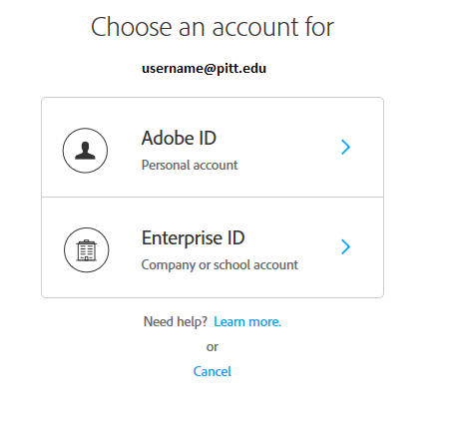Click the Need help? label
This screenshot has height=434, width=454.
[x=176, y=321]
